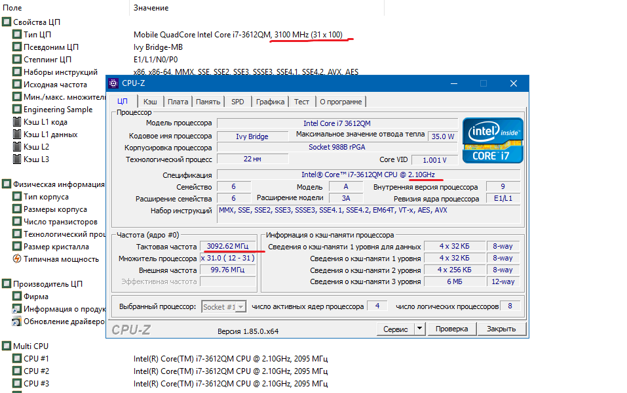Click the Кэш L2 memory chip icon
The width and height of the screenshot is (627, 393).
point(17,146)
